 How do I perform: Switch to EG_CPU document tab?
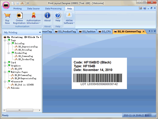click(x=105, y=32)
